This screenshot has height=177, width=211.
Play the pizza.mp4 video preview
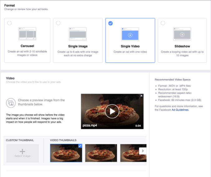click(x=112, y=111)
